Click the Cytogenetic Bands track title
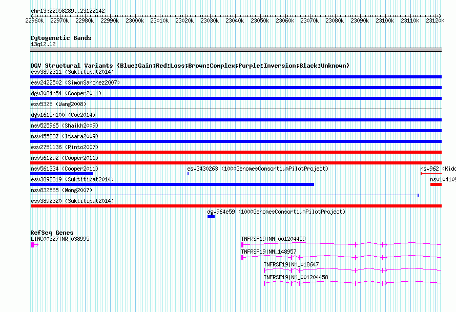Screen dimensions: 456x312 [x=61, y=38]
